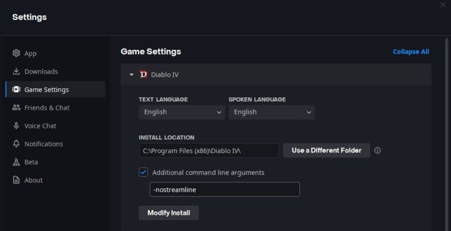Click the Downloads arrow icon
This screenshot has height=231, width=451.
(x=16, y=71)
